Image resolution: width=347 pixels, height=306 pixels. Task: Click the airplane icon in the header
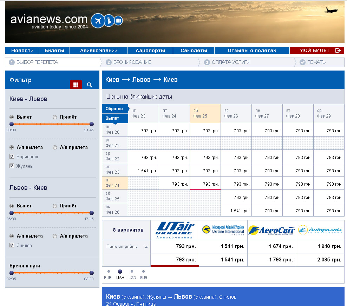coord(98,21)
